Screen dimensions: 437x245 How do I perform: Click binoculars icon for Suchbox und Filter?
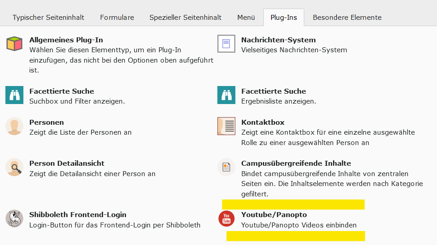pyautogui.click(x=14, y=95)
